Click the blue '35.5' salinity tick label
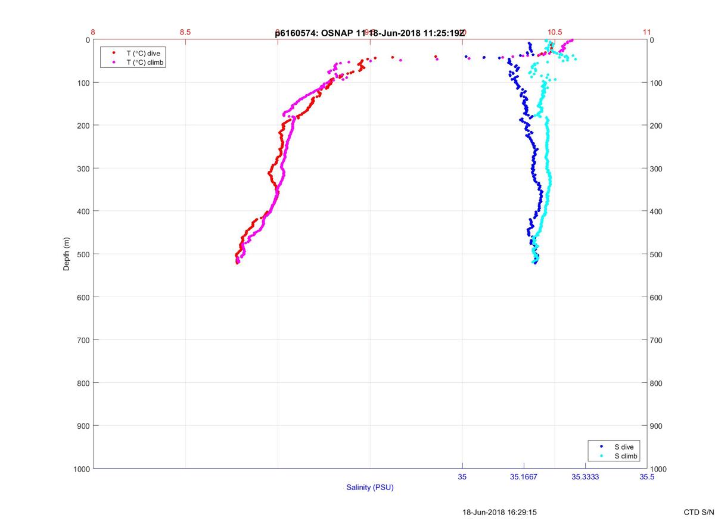The image size is (715, 527). pyautogui.click(x=647, y=477)
